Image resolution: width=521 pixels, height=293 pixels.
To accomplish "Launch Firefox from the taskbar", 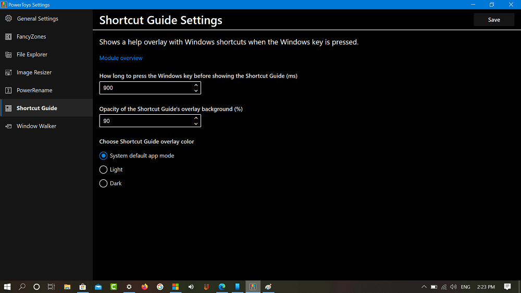I will (x=144, y=287).
